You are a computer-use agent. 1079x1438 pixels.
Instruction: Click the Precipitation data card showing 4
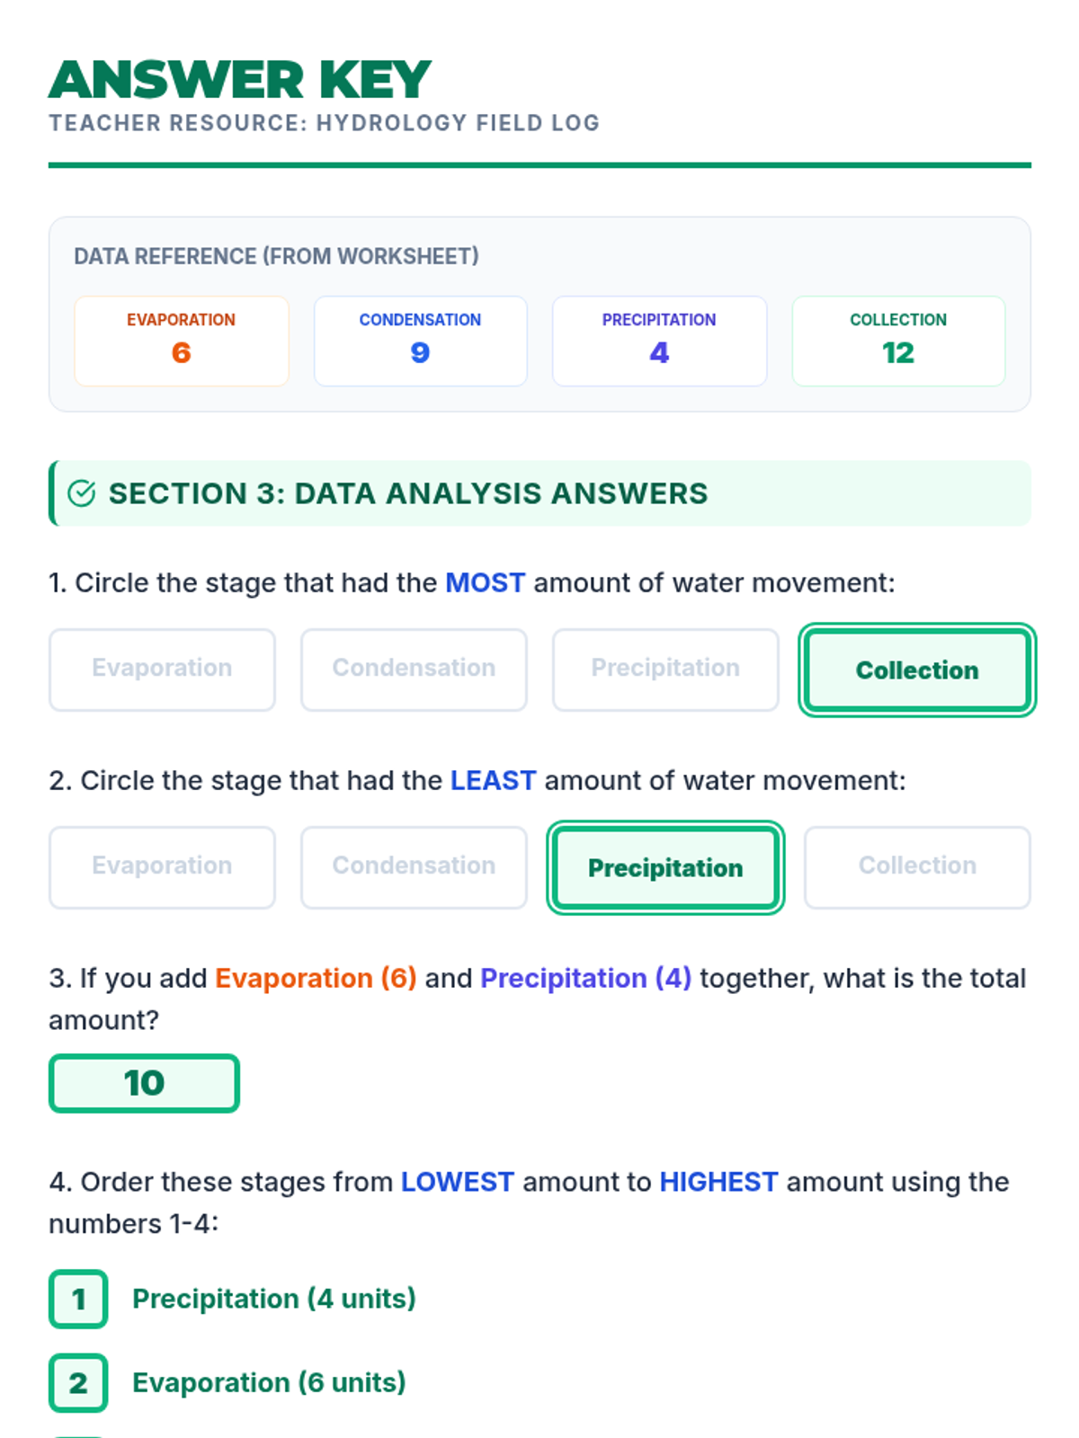(x=659, y=341)
